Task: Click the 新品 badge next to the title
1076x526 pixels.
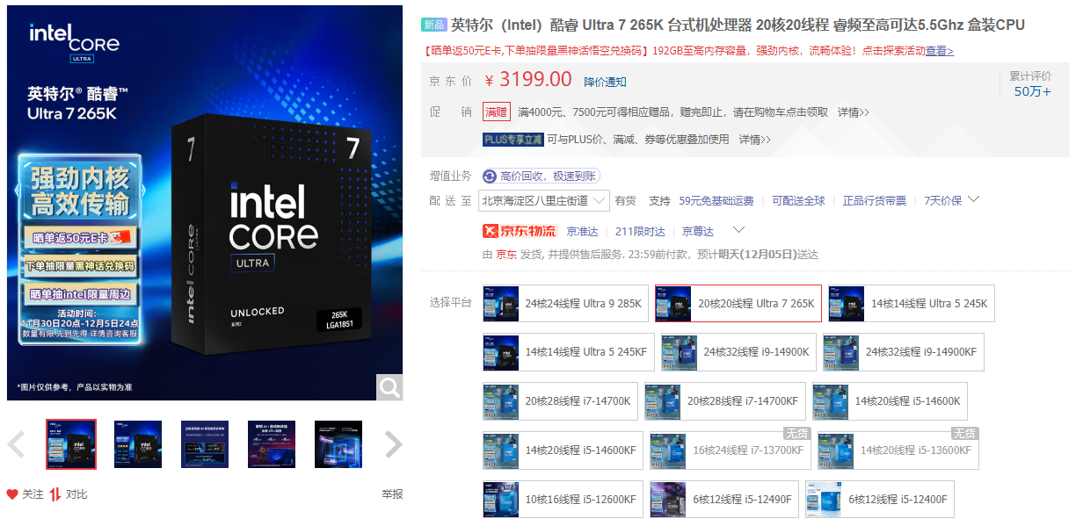Action: click(x=434, y=25)
